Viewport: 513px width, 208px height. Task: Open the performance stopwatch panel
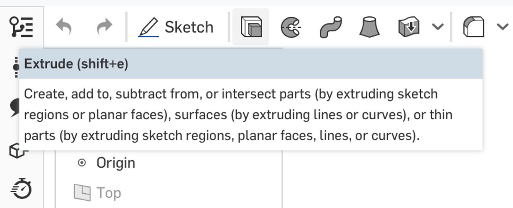[21, 189]
